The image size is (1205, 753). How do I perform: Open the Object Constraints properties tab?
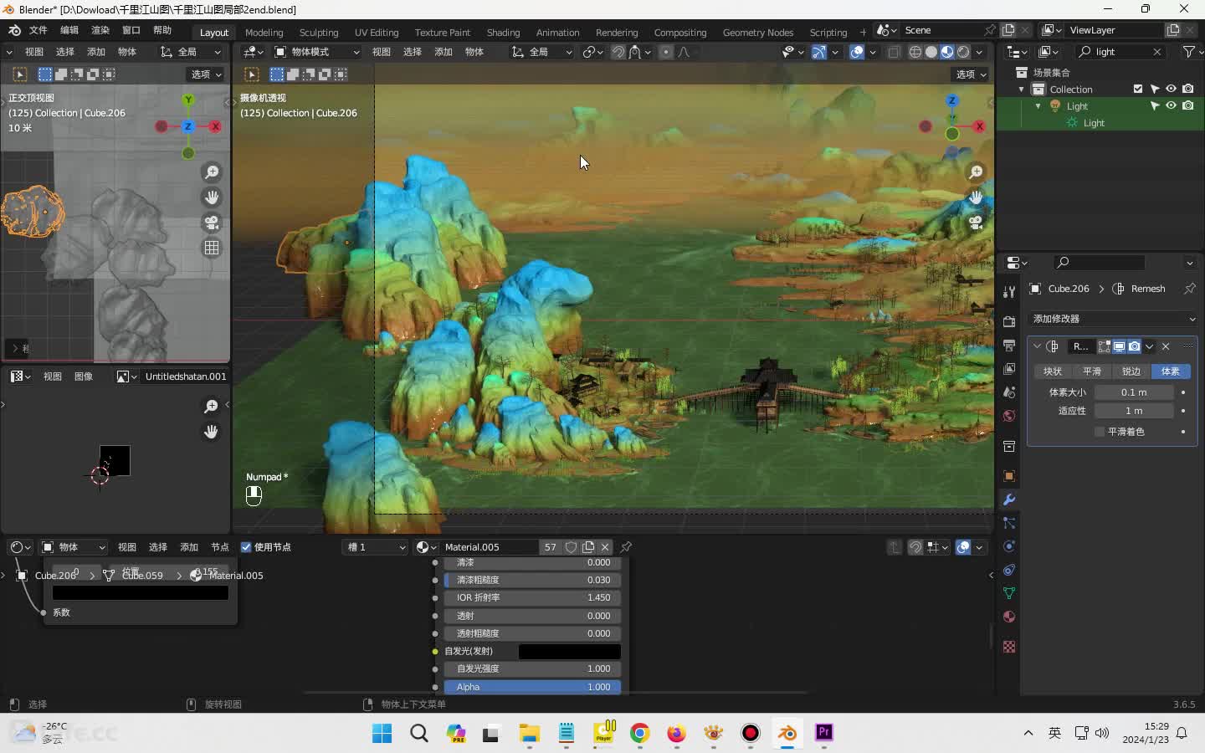(1009, 570)
